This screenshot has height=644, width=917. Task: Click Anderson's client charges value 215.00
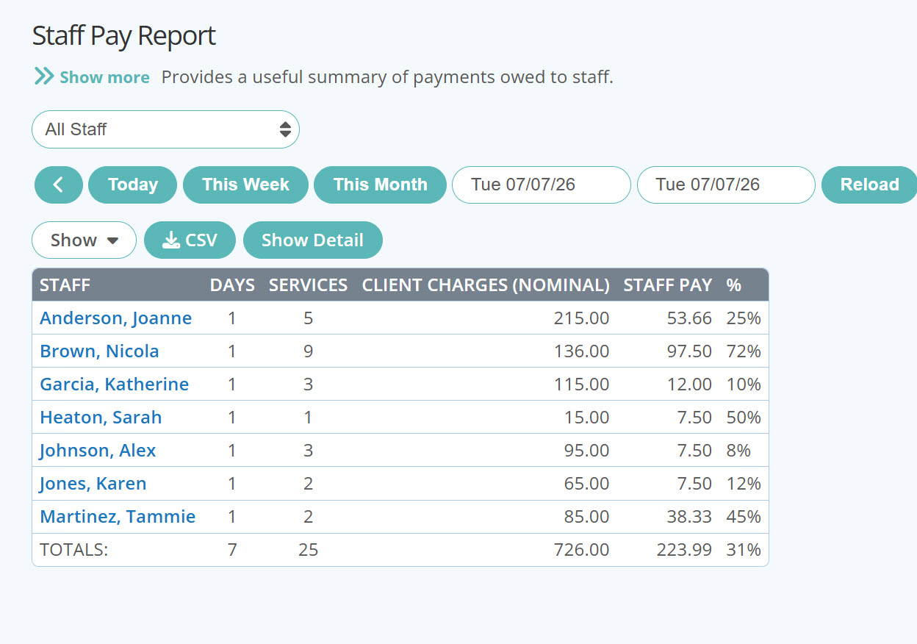pos(581,318)
